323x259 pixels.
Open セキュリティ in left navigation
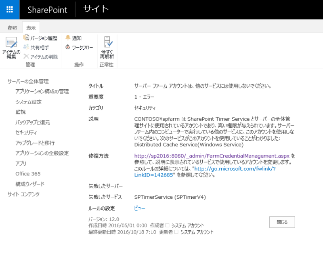click(26, 133)
